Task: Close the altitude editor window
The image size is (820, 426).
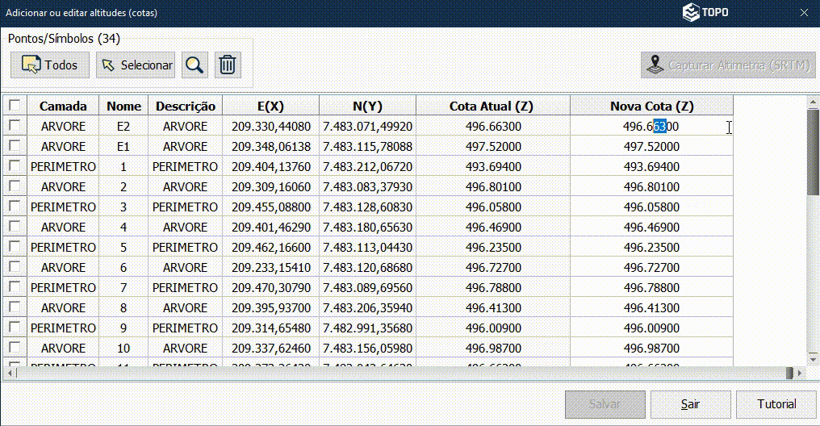Action: click(x=804, y=12)
